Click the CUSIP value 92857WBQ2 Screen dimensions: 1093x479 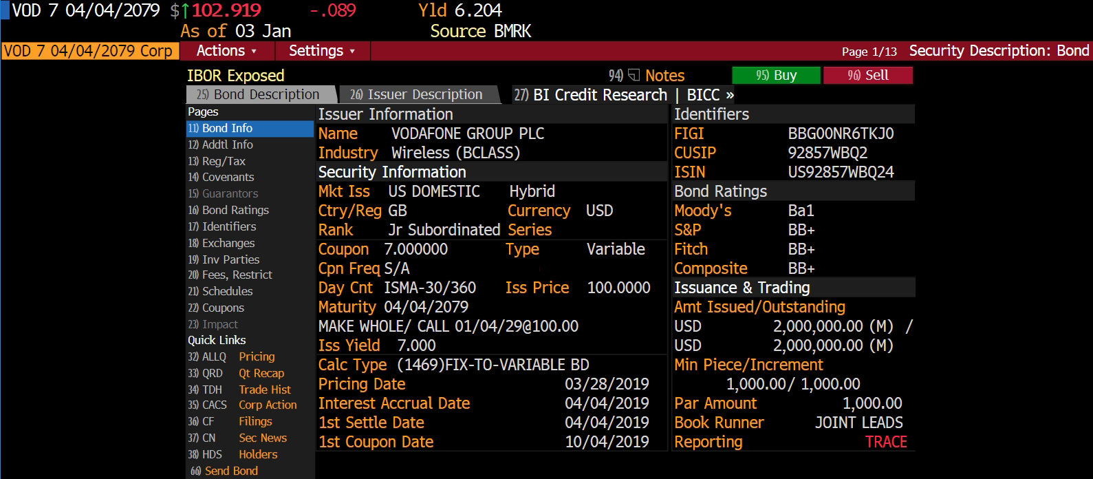[827, 153]
